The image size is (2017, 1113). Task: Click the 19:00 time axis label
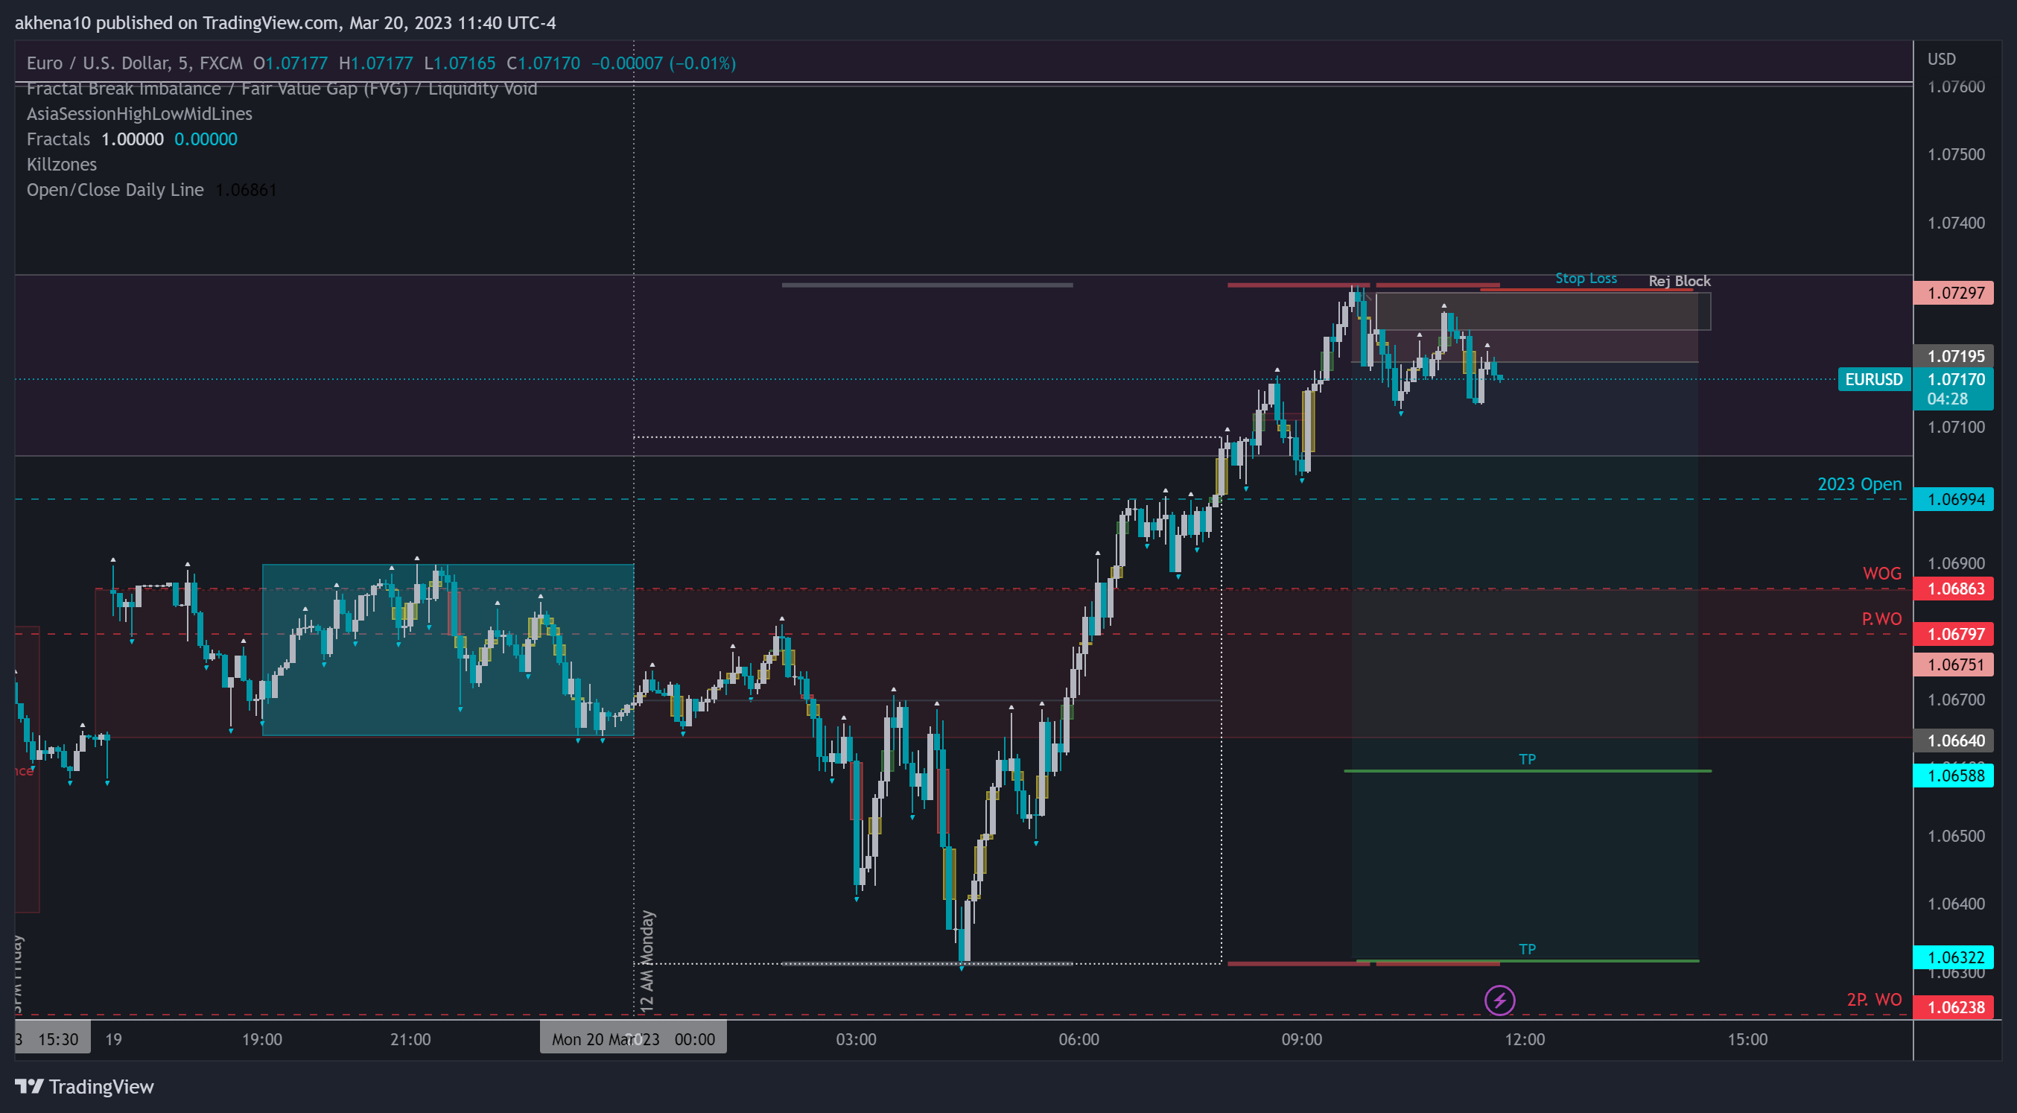261,1039
